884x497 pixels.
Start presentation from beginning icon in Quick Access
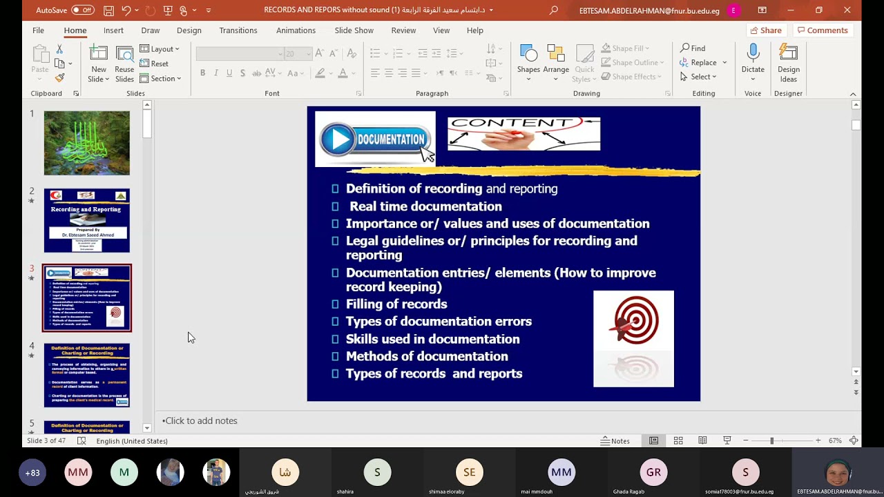click(x=167, y=10)
